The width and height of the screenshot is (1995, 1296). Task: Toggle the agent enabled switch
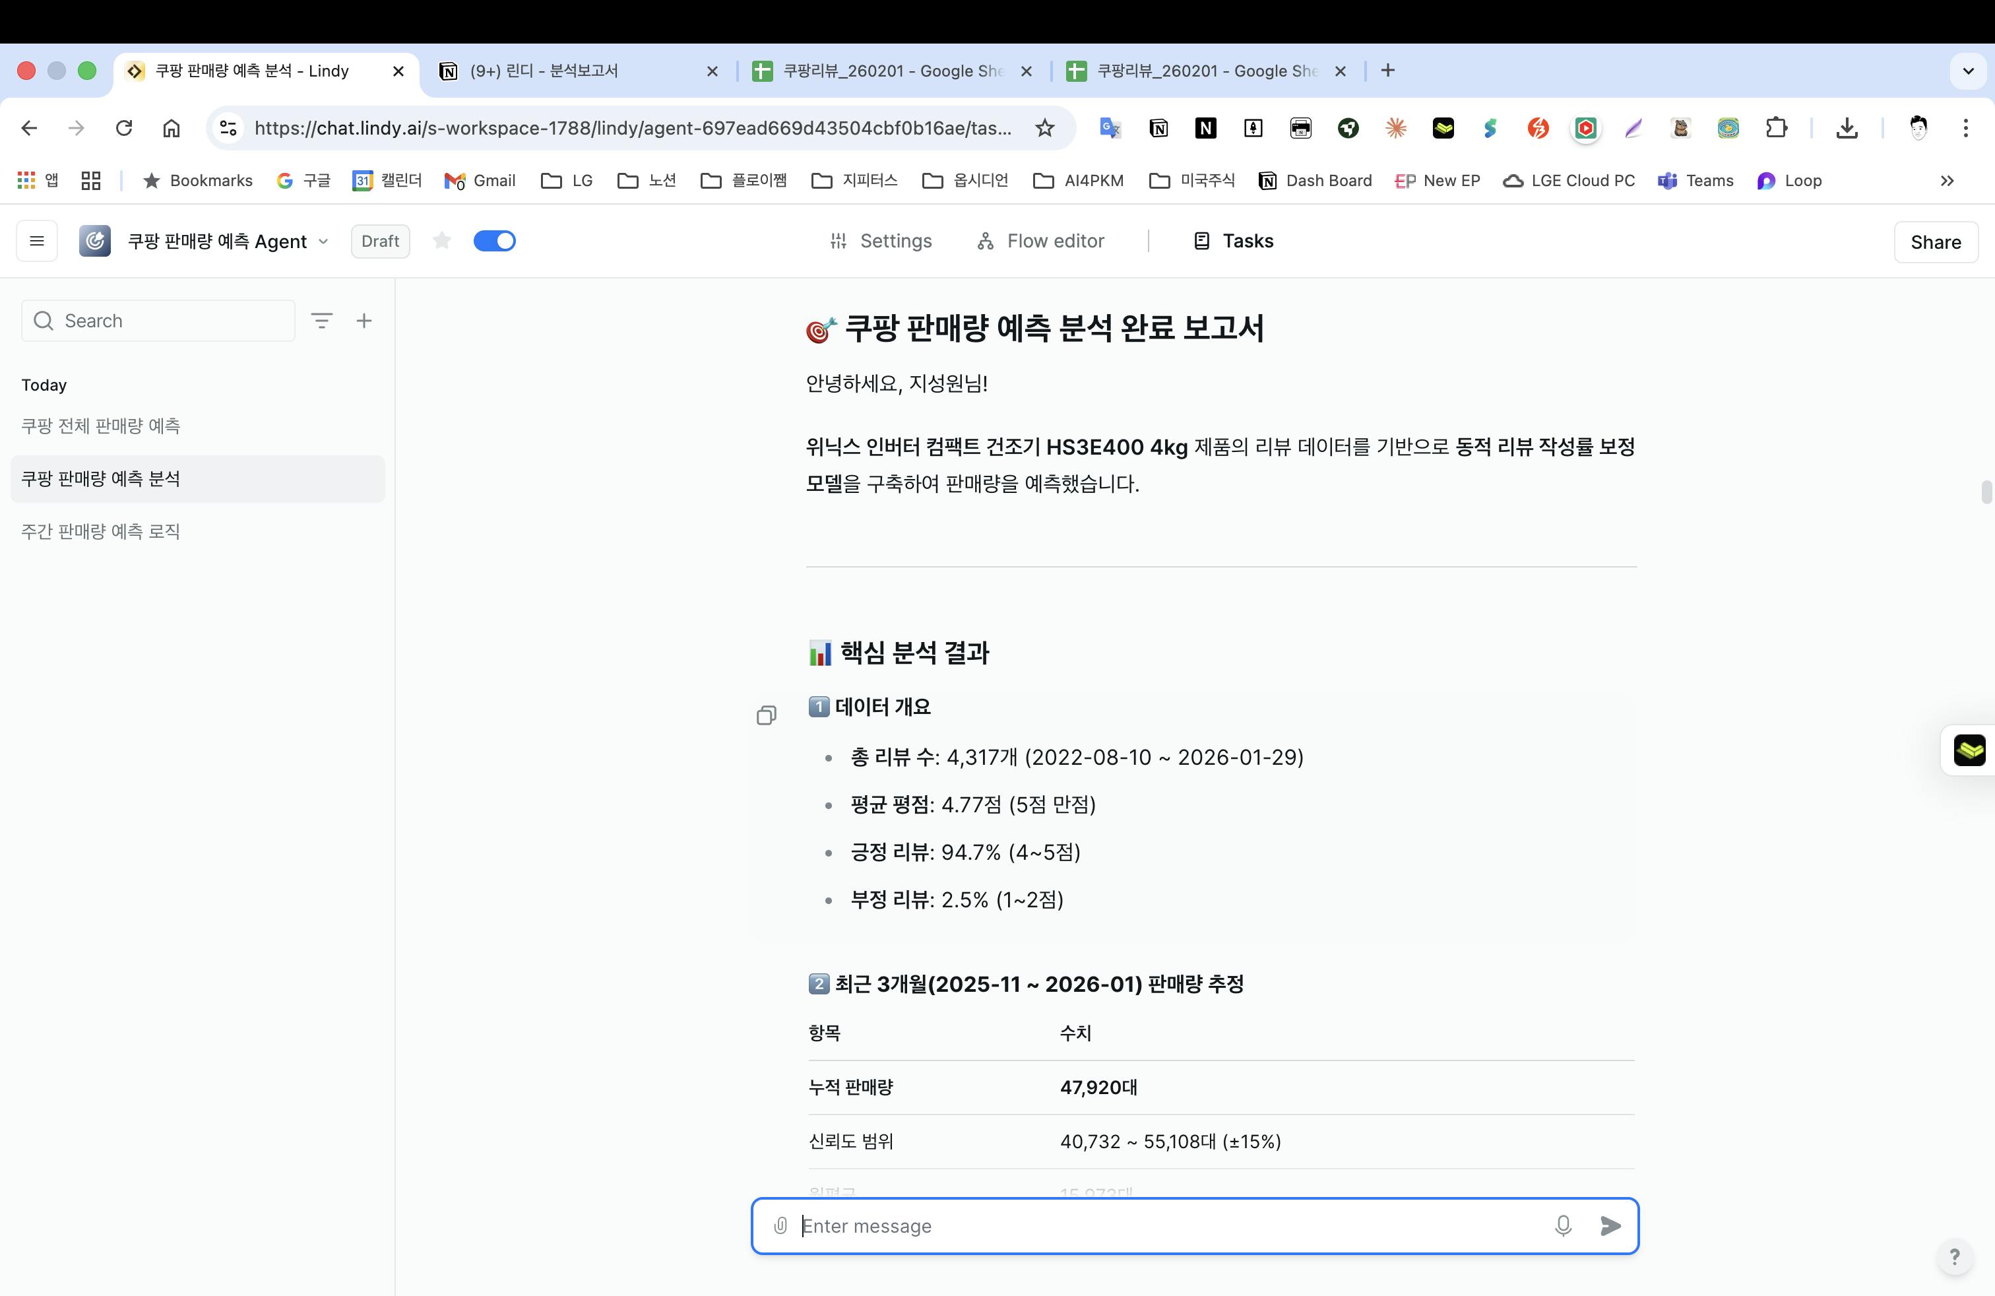pos(493,242)
